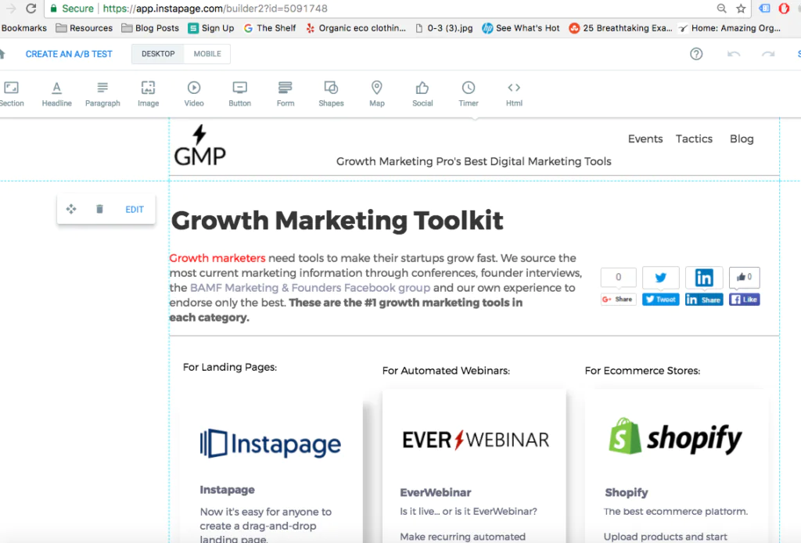This screenshot has height=543, width=801.
Task: Open the Blog nav link
Action: tap(742, 139)
